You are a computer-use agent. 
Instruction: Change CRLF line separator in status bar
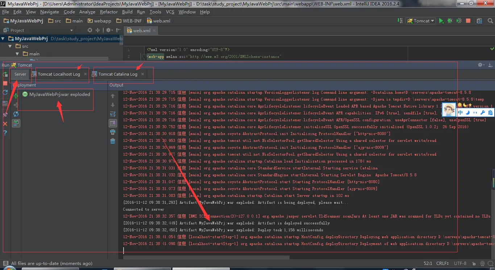(443, 263)
